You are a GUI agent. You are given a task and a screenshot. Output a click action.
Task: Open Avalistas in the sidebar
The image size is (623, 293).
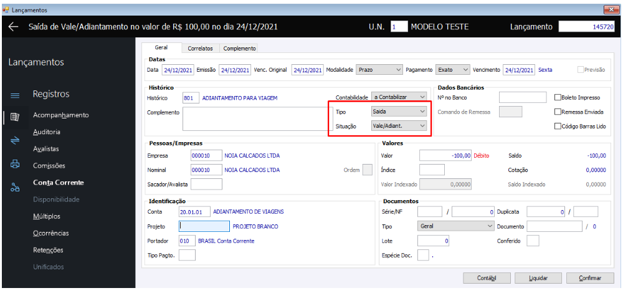point(46,149)
